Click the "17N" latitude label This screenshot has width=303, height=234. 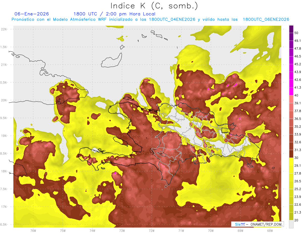tap(4, 207)
